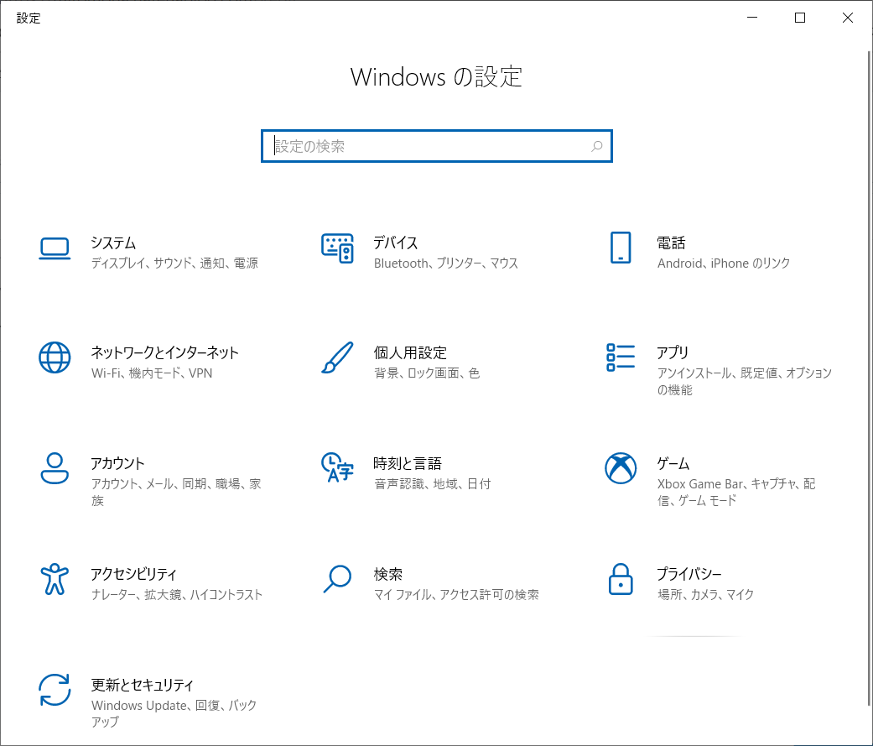Click '背景、ロック画面、色' description
873x746 pixels.
[427, 373]
